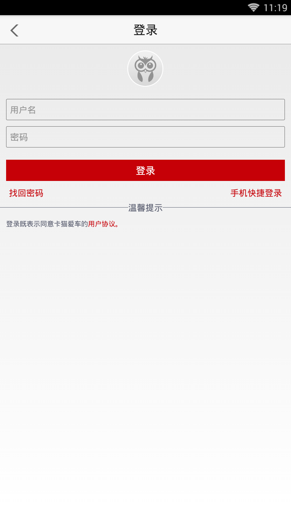Click the 温馨提示 section heading
Image resolution: width=291 pixels, height=518 pixels.
tap(145, 208)
